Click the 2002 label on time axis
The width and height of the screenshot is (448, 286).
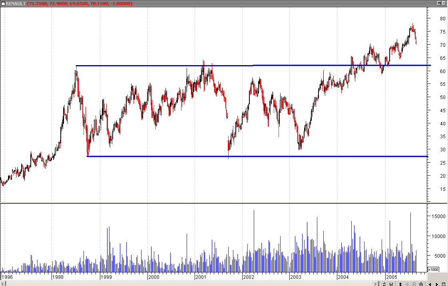pos(249,277)
